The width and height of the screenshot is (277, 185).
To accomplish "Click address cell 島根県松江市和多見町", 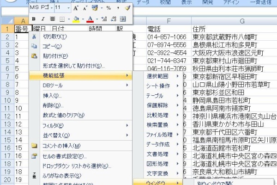I will tap(234, 45).
